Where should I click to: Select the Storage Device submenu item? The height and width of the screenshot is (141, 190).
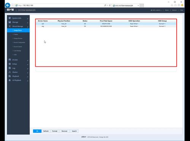pos(18,30)
